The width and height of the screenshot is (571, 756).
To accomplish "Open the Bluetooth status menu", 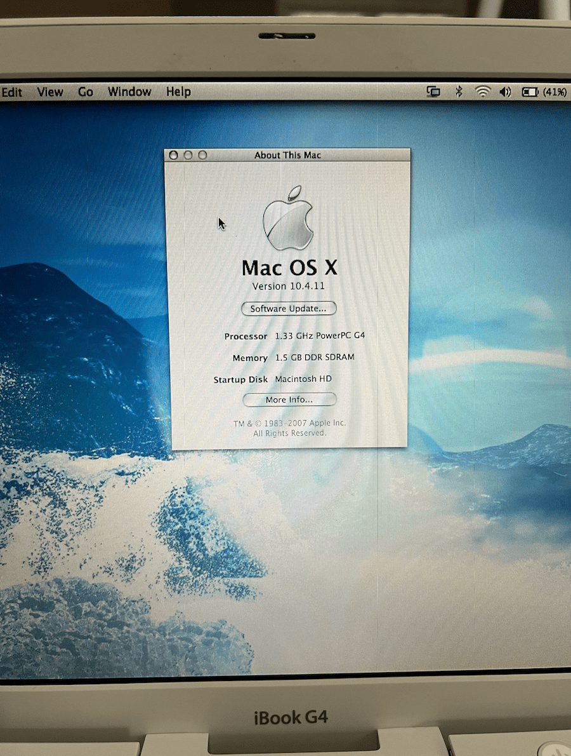I will point(459,91).
